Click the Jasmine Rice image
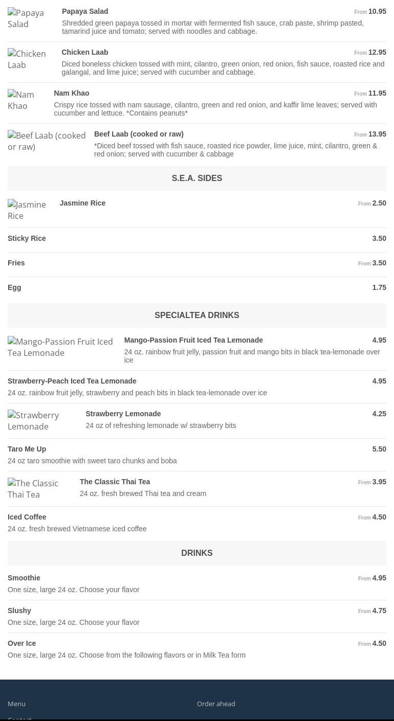394x721 pixels. coord(27,210)
